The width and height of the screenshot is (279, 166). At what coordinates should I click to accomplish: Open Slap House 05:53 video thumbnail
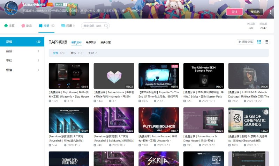click(x=69, y=76)
